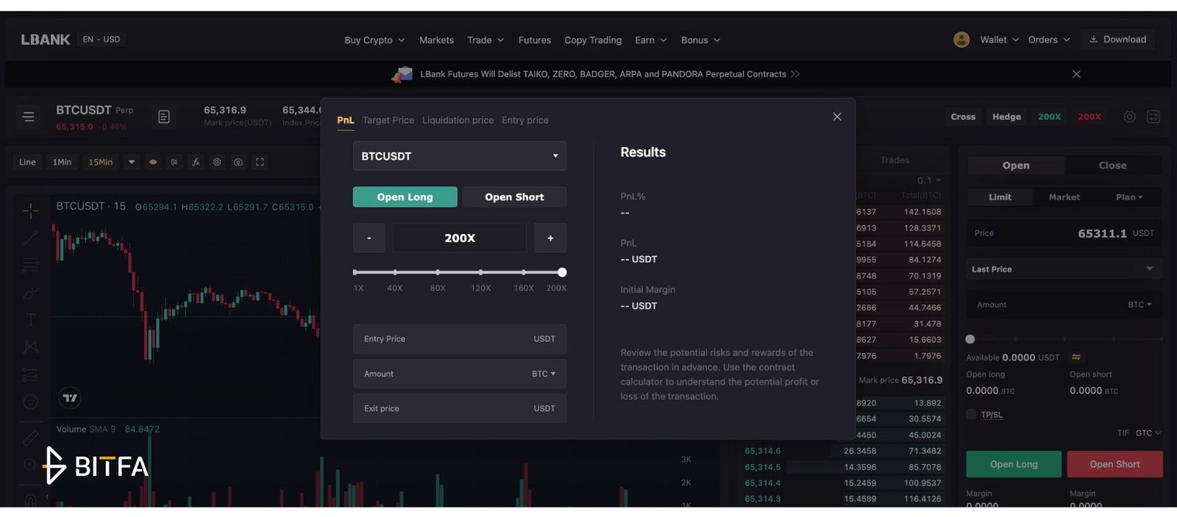Viewport: 1177px width, 517px height.
Task: Open the Bonus dropdown menu
Action: 700,40
